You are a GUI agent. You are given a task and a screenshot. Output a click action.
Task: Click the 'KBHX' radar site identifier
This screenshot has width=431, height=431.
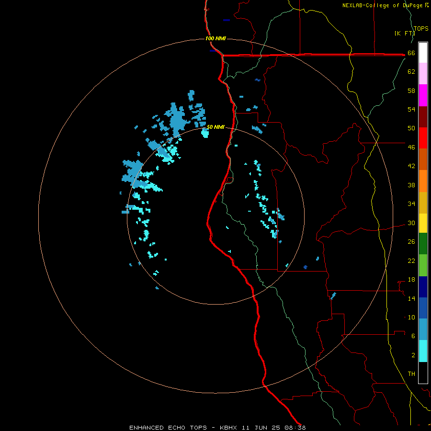(x=228, y=428)
